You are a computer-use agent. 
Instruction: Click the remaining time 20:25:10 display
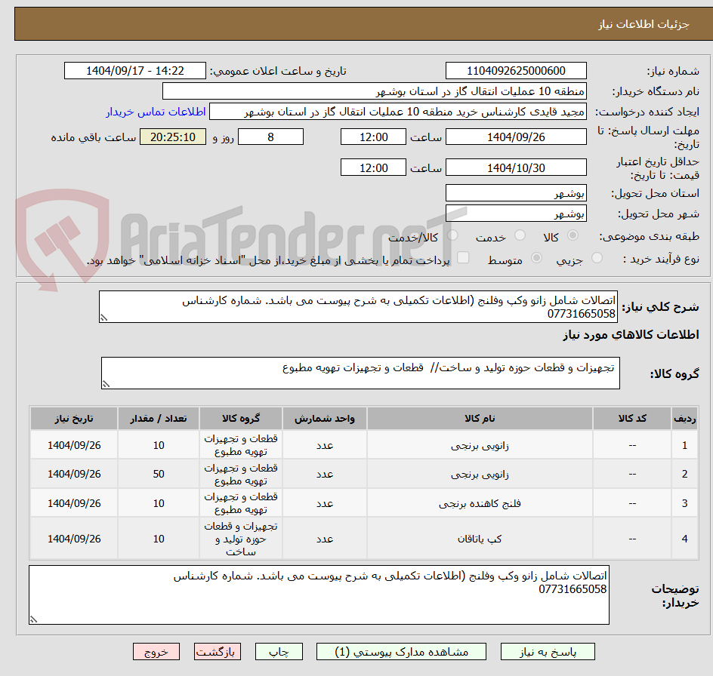click(x=172, y=137)
